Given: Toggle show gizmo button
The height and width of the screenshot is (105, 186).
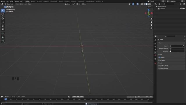Looking at the screenshot, I should [x=133, y=4].
